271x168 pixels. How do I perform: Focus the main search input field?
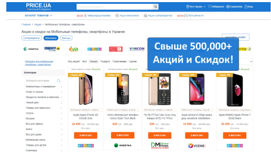(x=115, y=7)
